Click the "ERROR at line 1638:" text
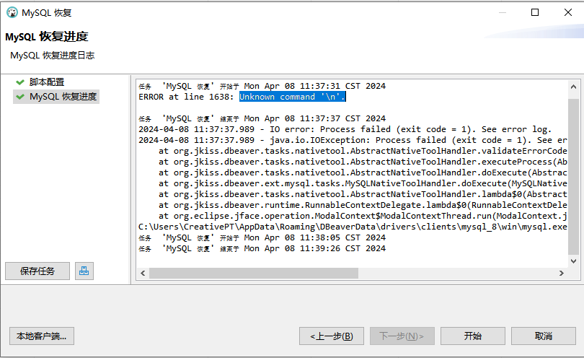This screenshot has height=358, width=584. [x=186, y=97]
